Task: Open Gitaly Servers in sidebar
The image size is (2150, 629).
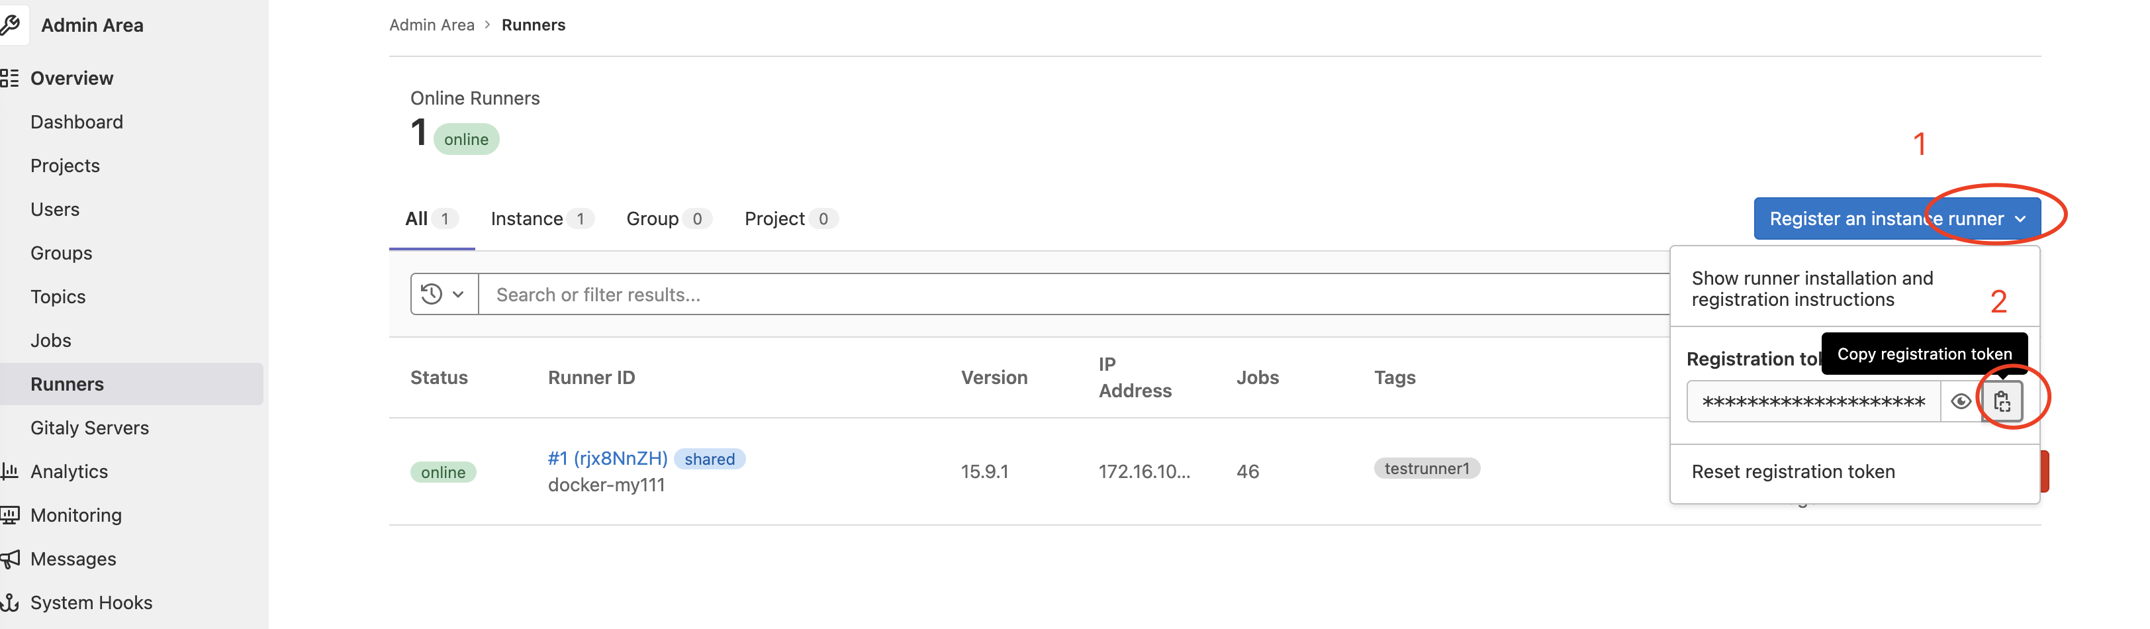Action: pyautogui.click(x=89, y=428)
